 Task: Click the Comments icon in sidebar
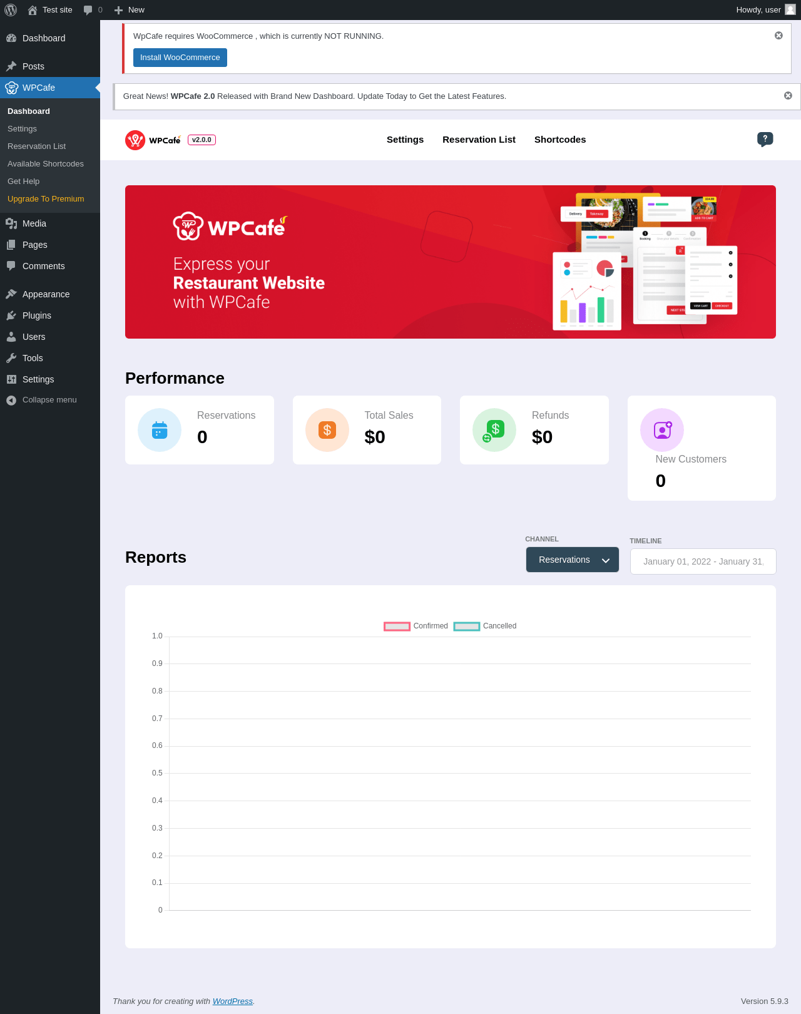point(11,266)
